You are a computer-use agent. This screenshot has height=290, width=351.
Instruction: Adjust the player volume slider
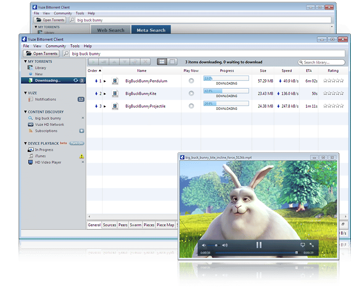click(214, 245)
